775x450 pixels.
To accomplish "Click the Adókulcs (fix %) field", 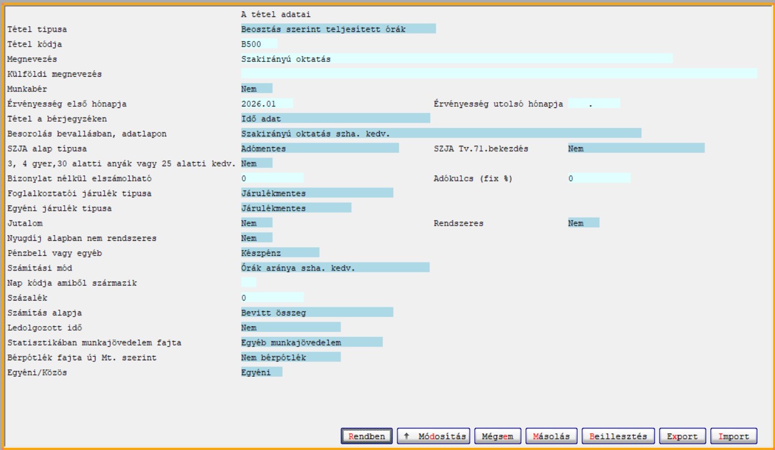I will coord(599,178).
